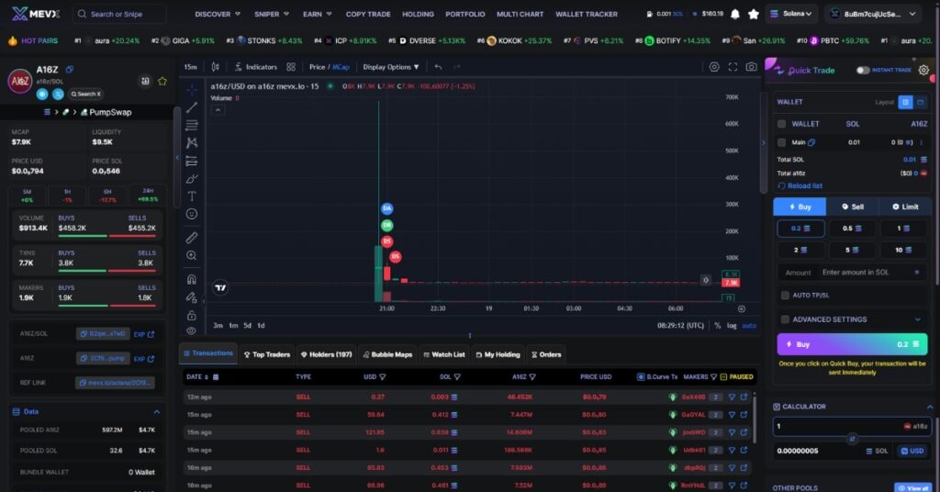Click the purple Buy 0.2 button
This screenshot has width=940, height=492.
[x=852, y=344]
